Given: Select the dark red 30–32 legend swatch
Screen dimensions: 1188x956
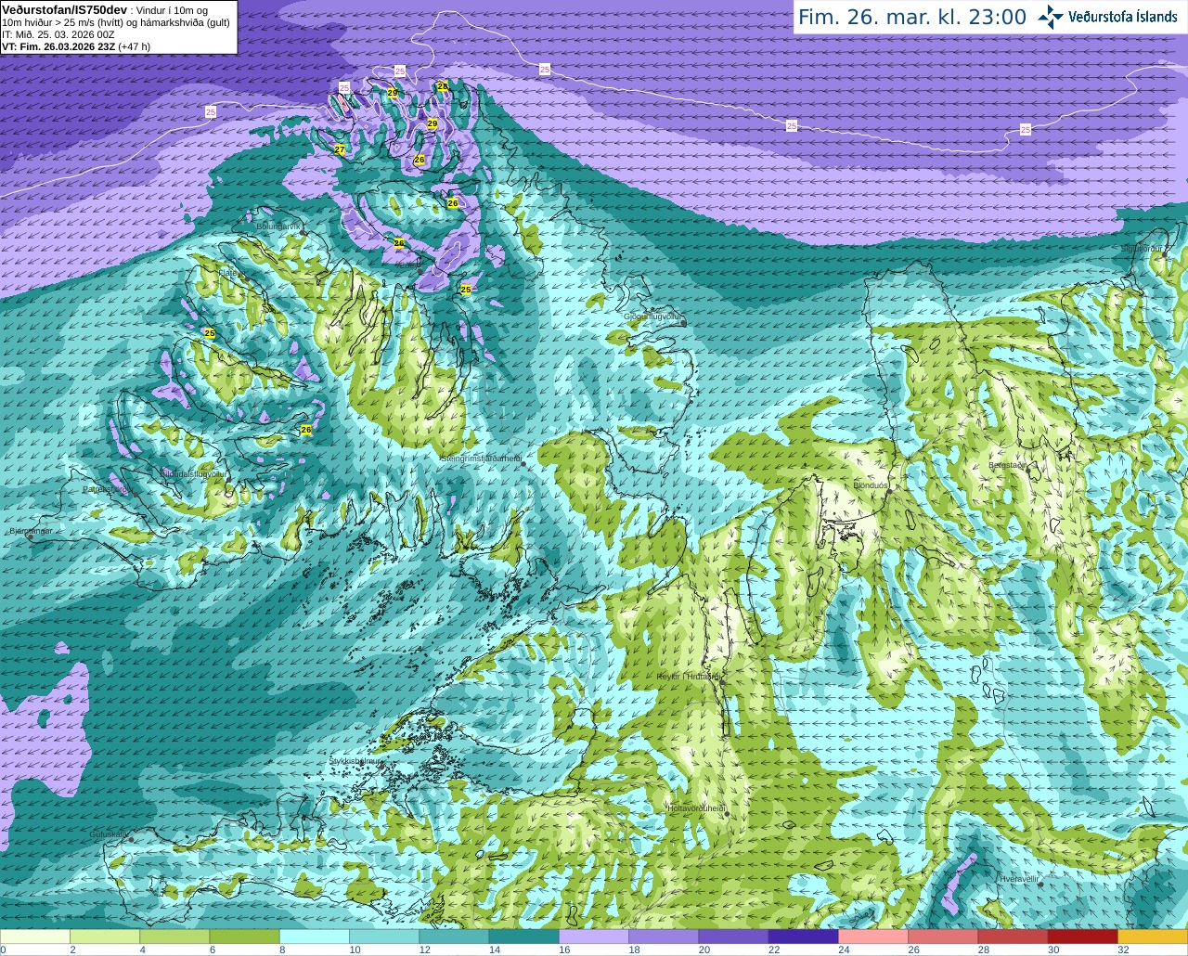Looking at the screenshot, I should tap(1082, 937).
